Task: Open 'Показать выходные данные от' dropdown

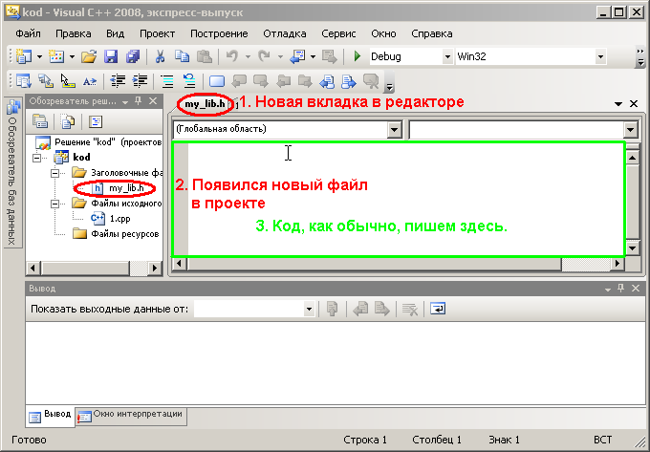Action: (x=309, y=309)
